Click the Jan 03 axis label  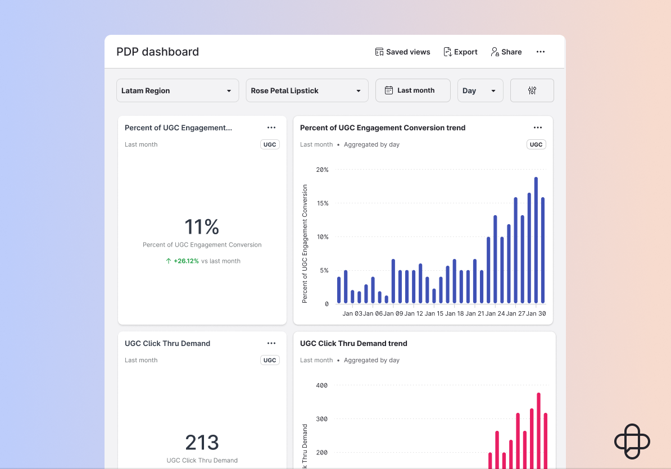pyautogui.click(x=352, y=313)
